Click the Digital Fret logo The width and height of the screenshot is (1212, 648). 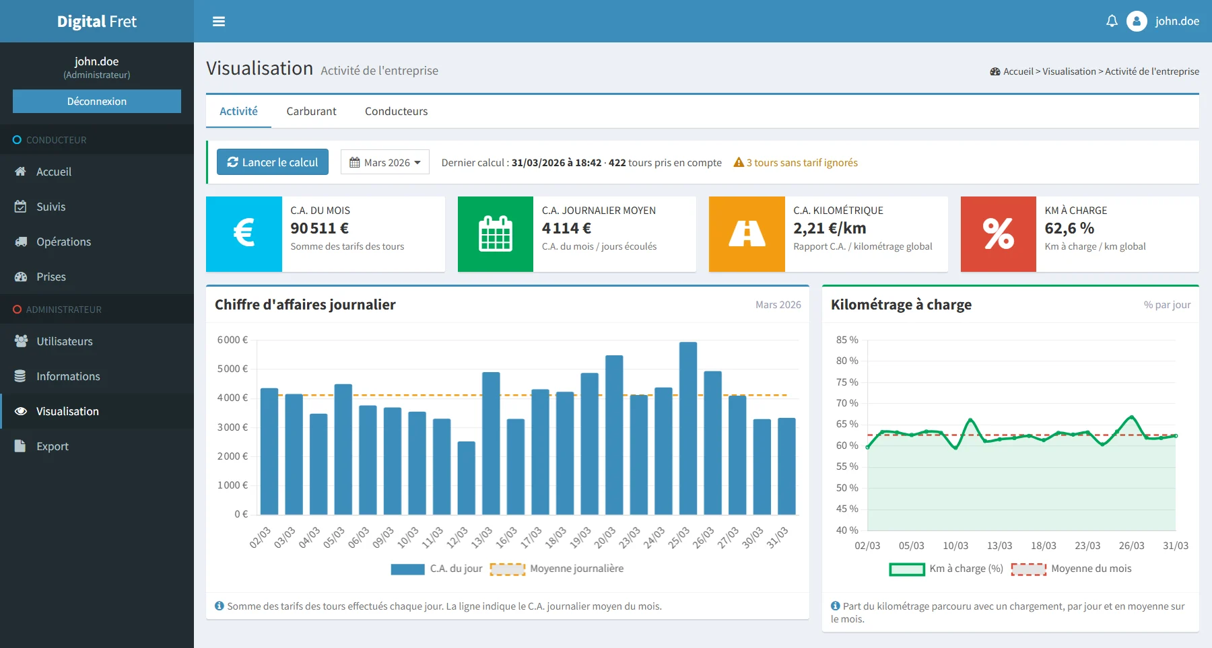[97, 22]
